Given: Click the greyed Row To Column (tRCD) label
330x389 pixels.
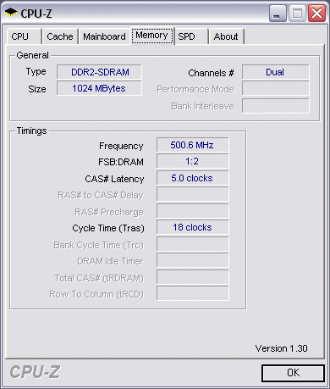Looking at the screenshot, I should (96, 294).
